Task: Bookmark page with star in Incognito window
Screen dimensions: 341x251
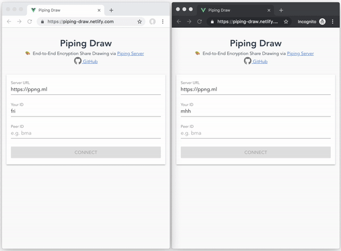Action: [286, 22]
